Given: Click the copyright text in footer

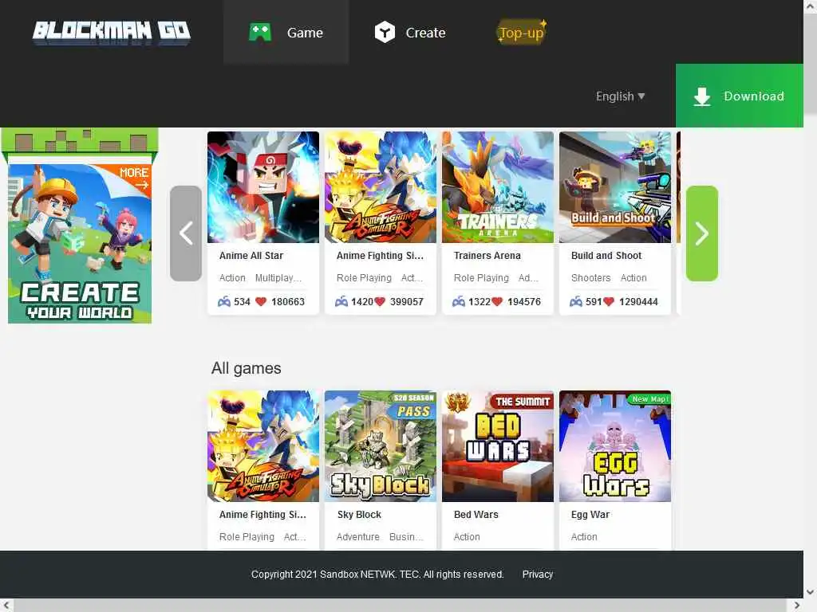Looking at the screenshot, I should point(377,575).
